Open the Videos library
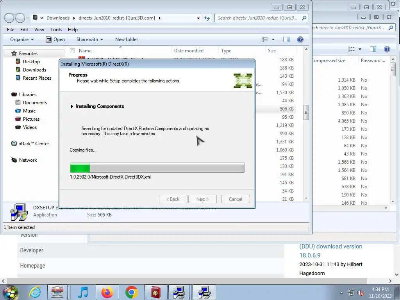Screen dimensions: 400x300 click(30, 127)
